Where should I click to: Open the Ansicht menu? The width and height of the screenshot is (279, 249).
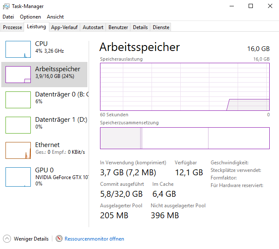click(55, 17)
